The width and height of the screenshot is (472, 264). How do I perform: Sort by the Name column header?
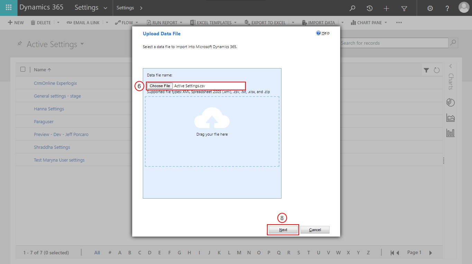point(43,70)
